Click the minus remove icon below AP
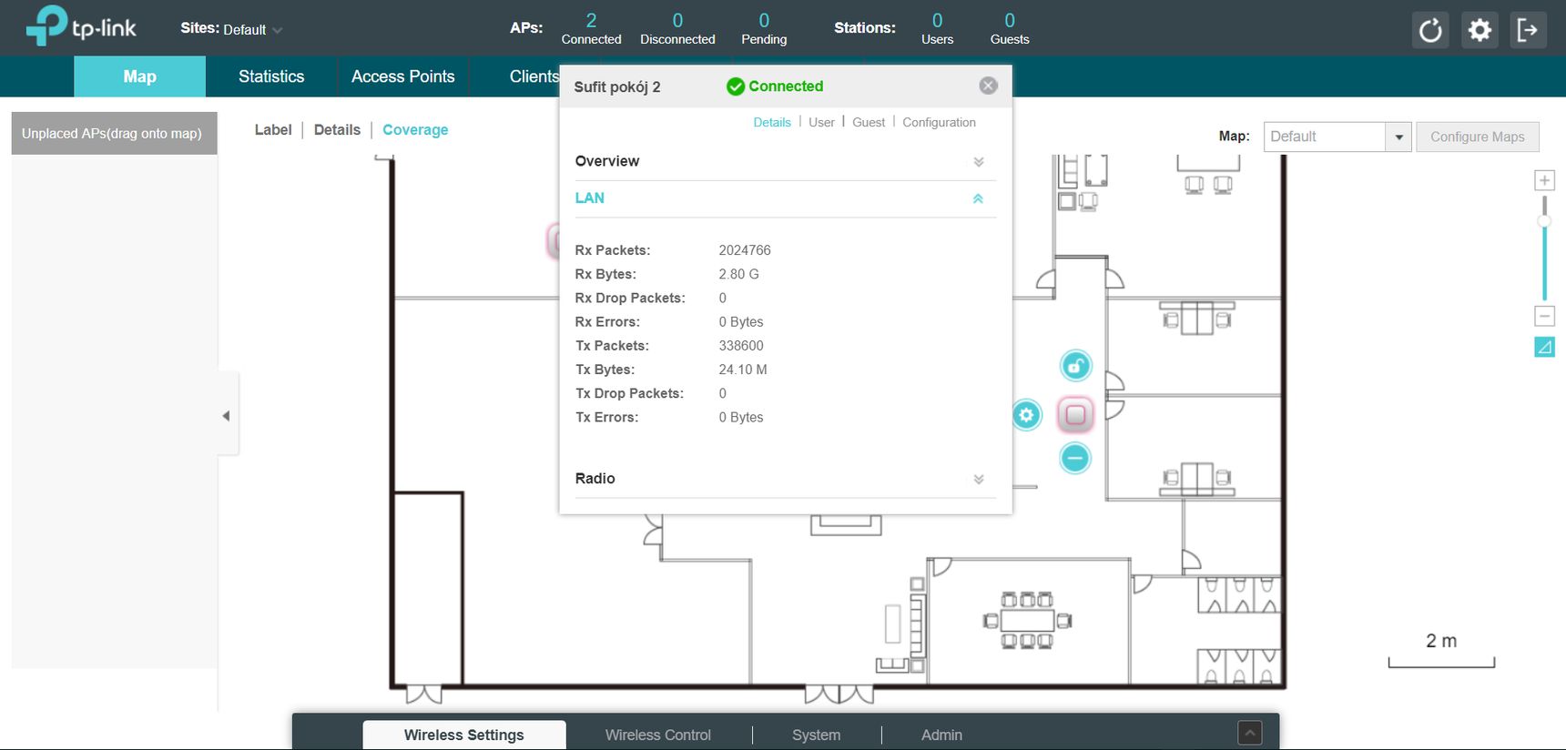1566x750 pixels. [1075, 458]
